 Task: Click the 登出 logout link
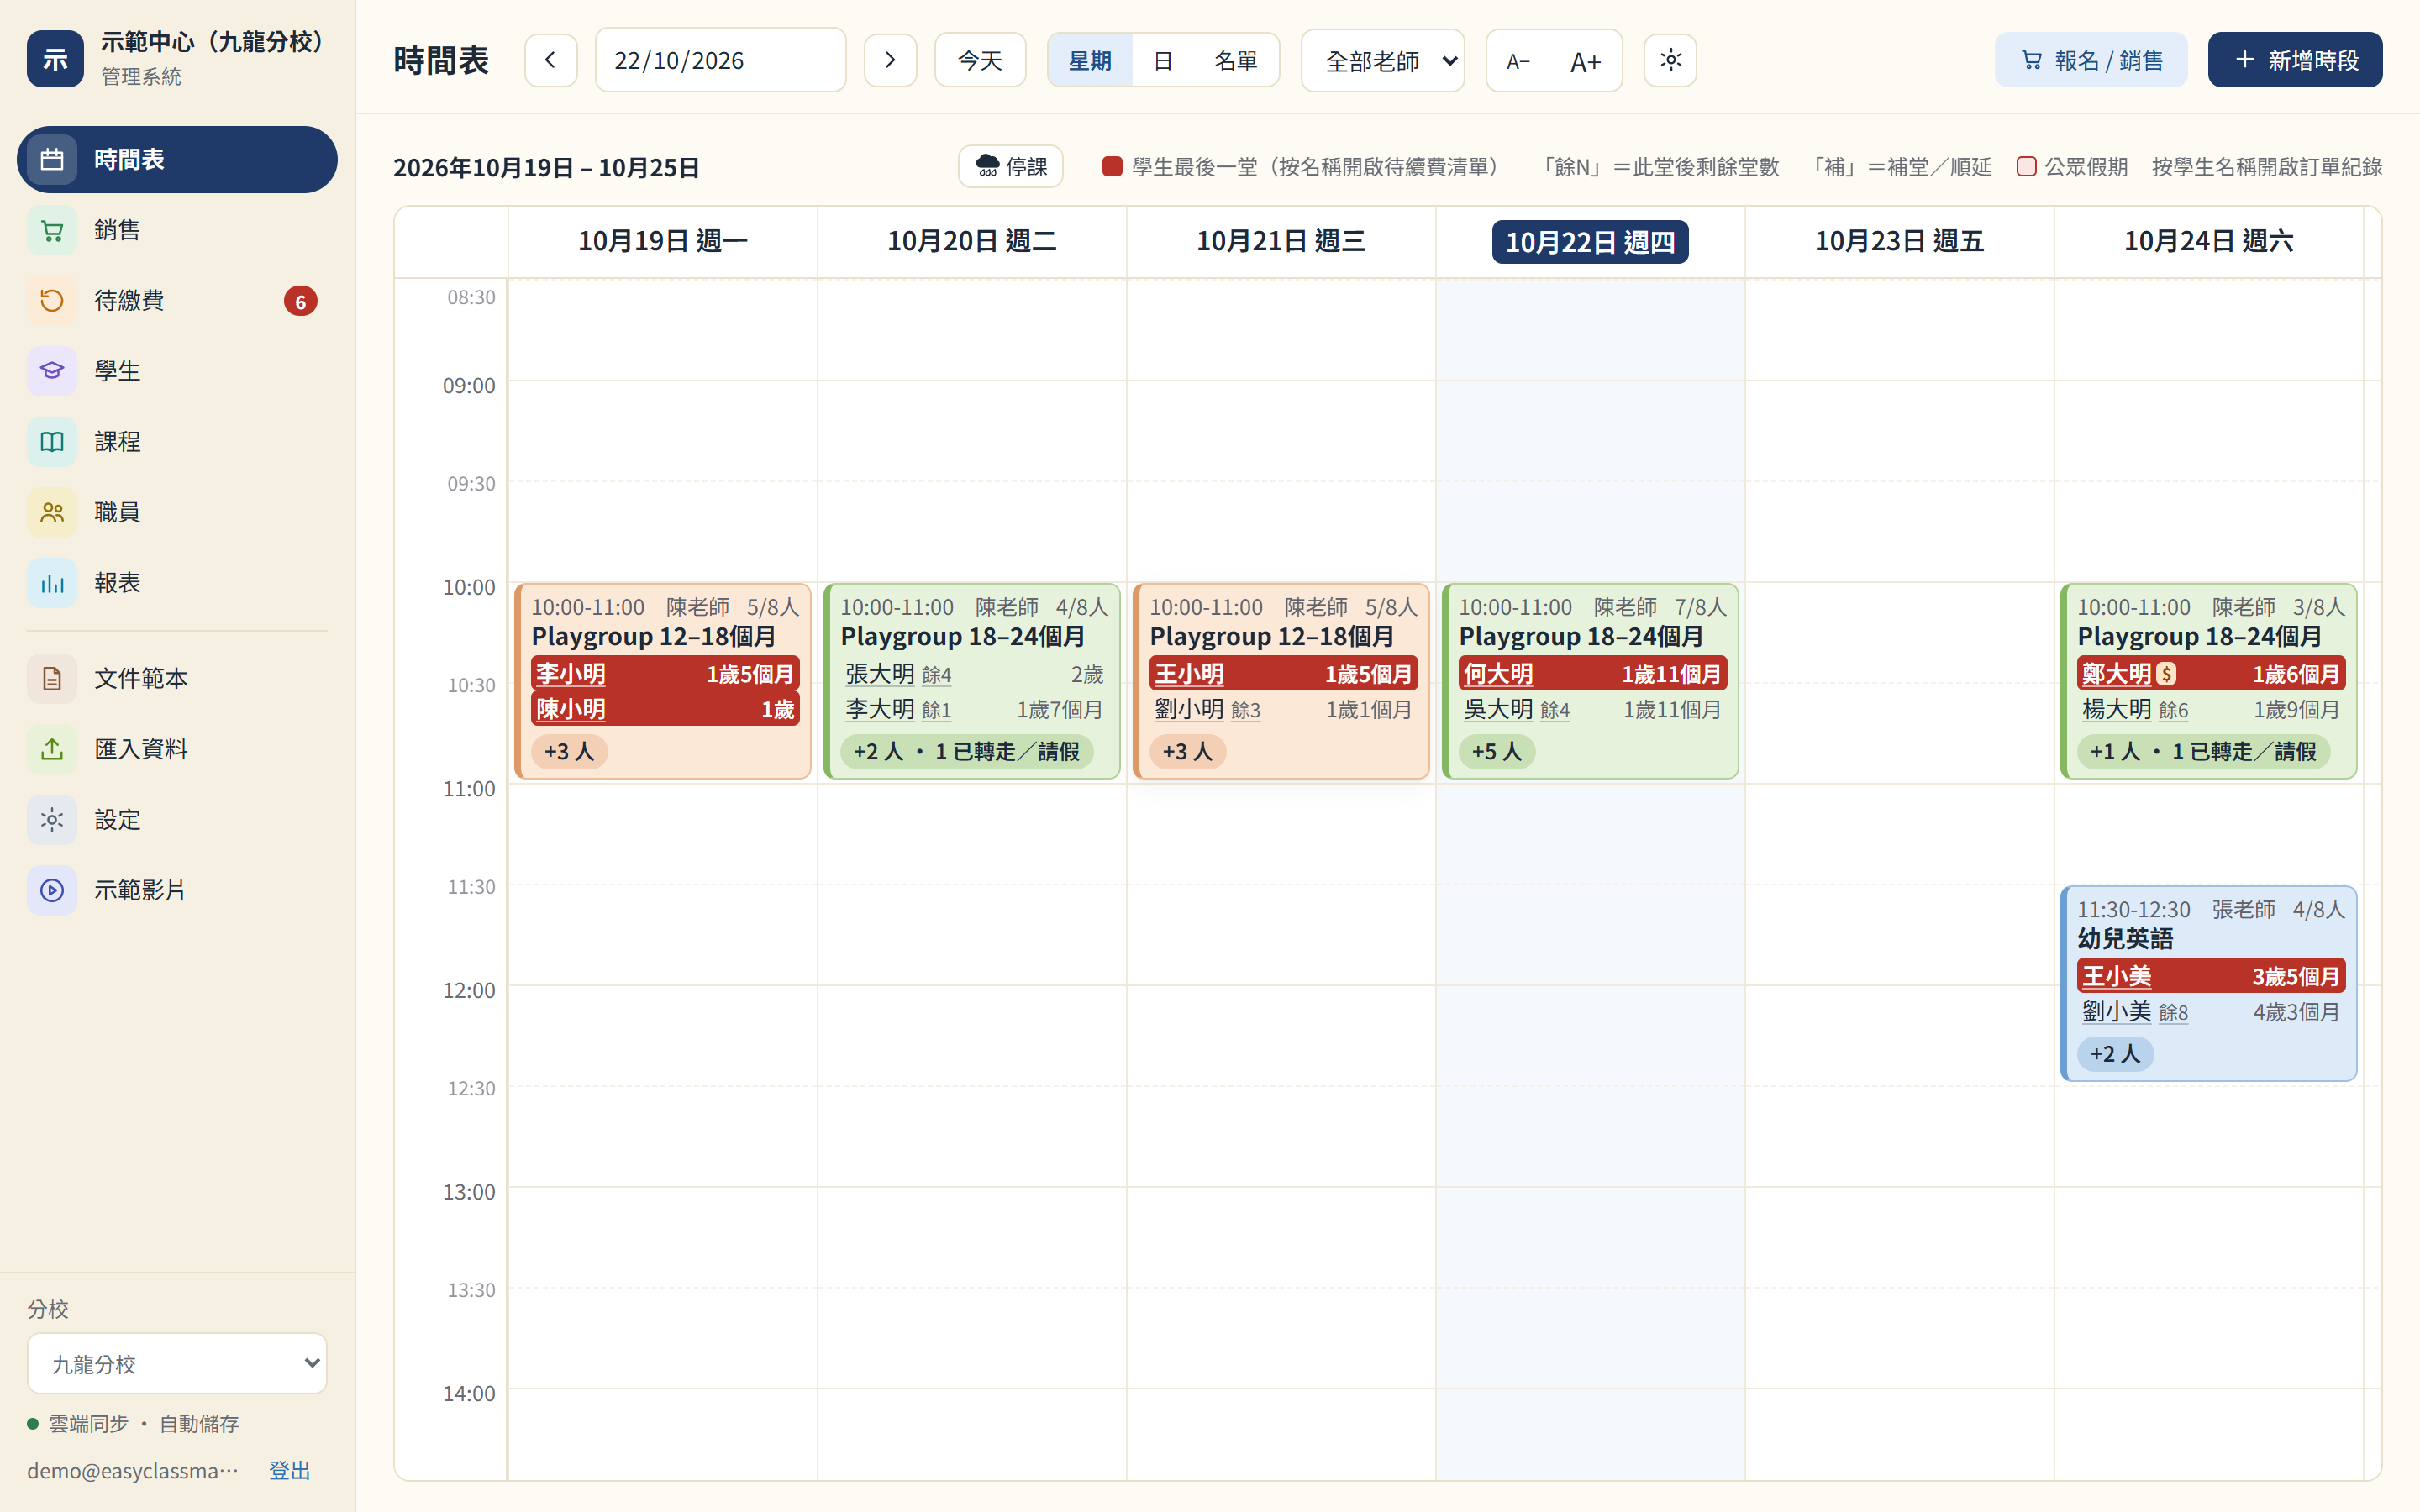289,1470
